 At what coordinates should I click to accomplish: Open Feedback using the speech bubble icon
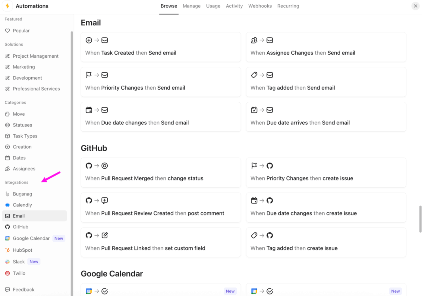coord(8,289)
